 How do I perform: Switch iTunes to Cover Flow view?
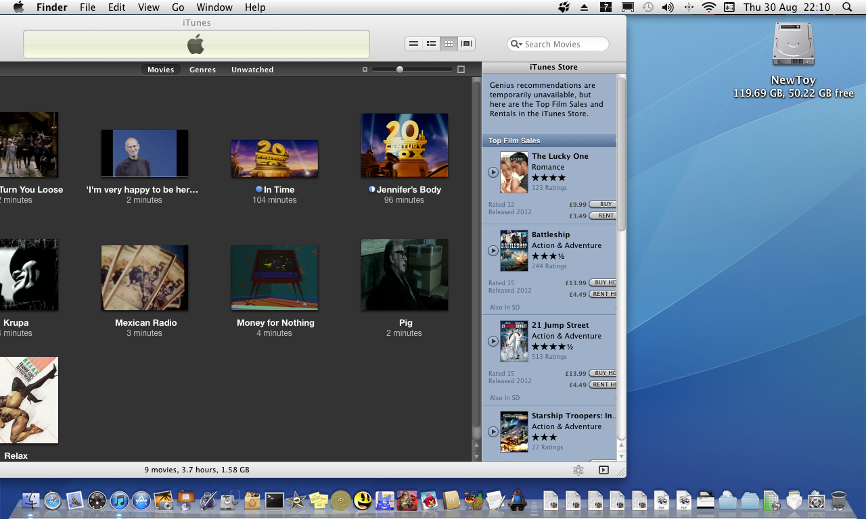click(466, 44)
